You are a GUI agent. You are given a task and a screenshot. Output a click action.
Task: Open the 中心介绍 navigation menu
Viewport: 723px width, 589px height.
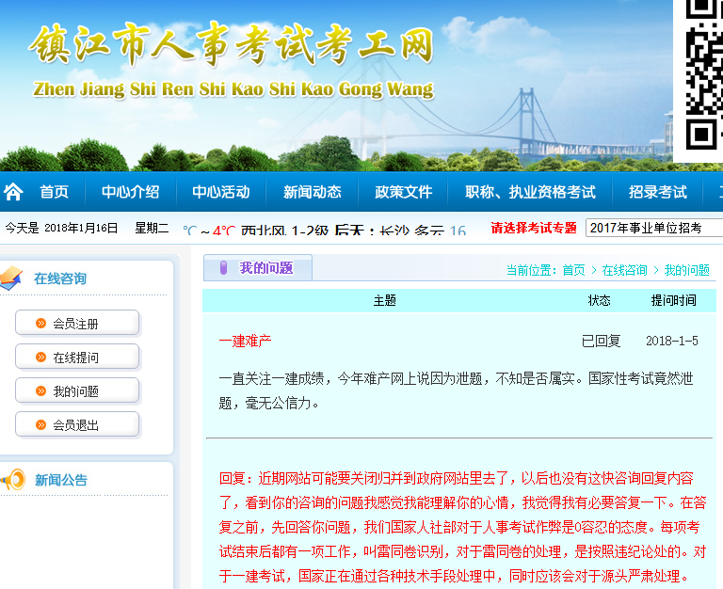coord(131,192)
